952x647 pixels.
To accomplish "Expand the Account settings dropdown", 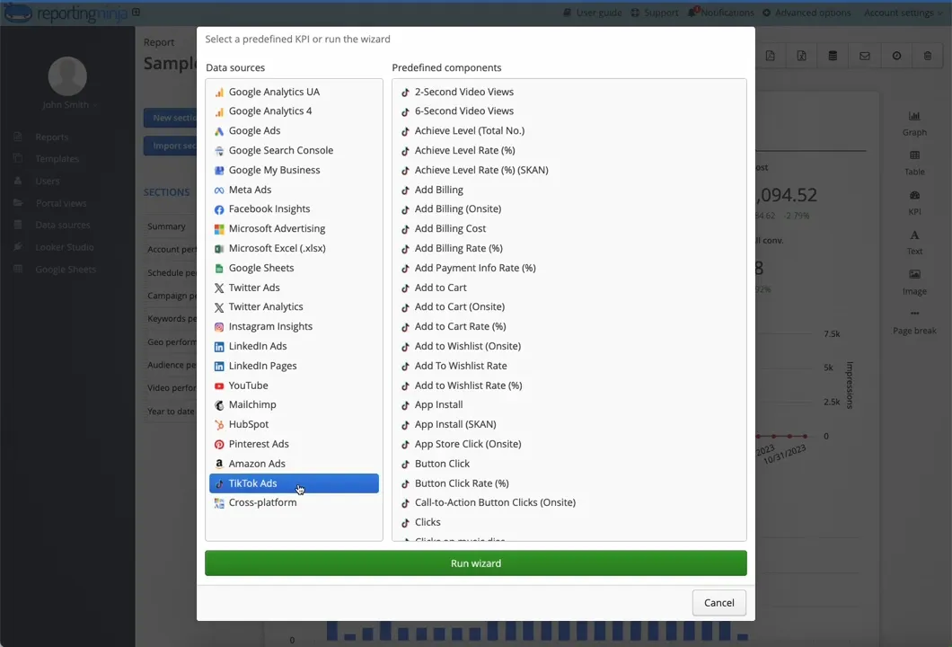I will point(904,13).
